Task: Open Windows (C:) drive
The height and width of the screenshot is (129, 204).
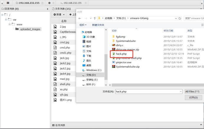Action: tap(94, 70)
